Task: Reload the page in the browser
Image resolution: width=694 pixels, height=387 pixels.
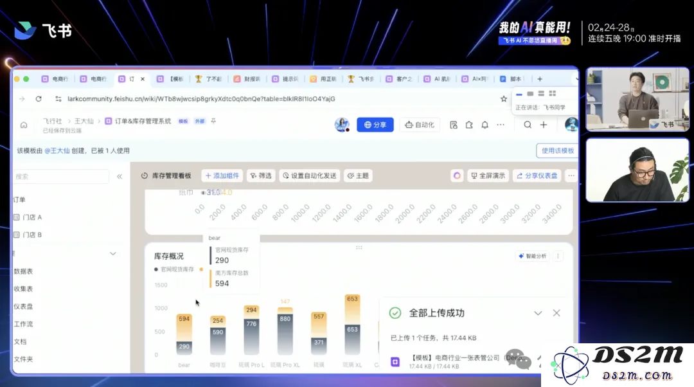Action: [x=39, y=99]
